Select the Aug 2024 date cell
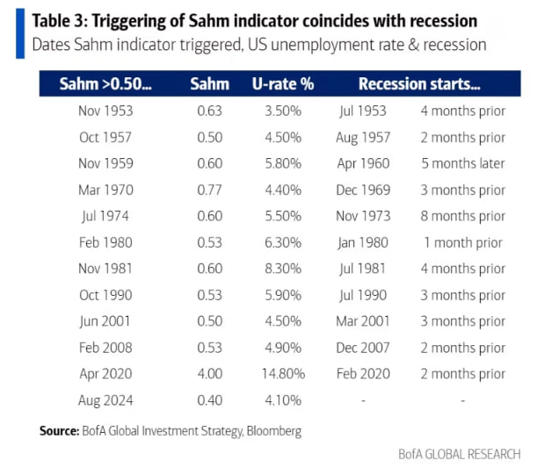The image size is (559, 475). point(106,401)
